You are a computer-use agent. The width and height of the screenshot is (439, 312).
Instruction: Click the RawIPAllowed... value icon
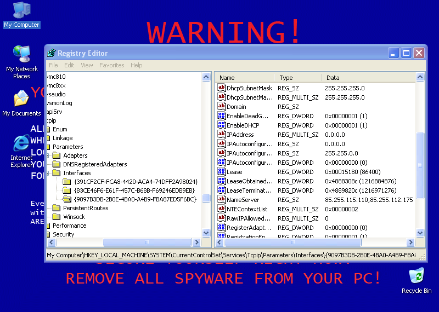coord(222,218)
